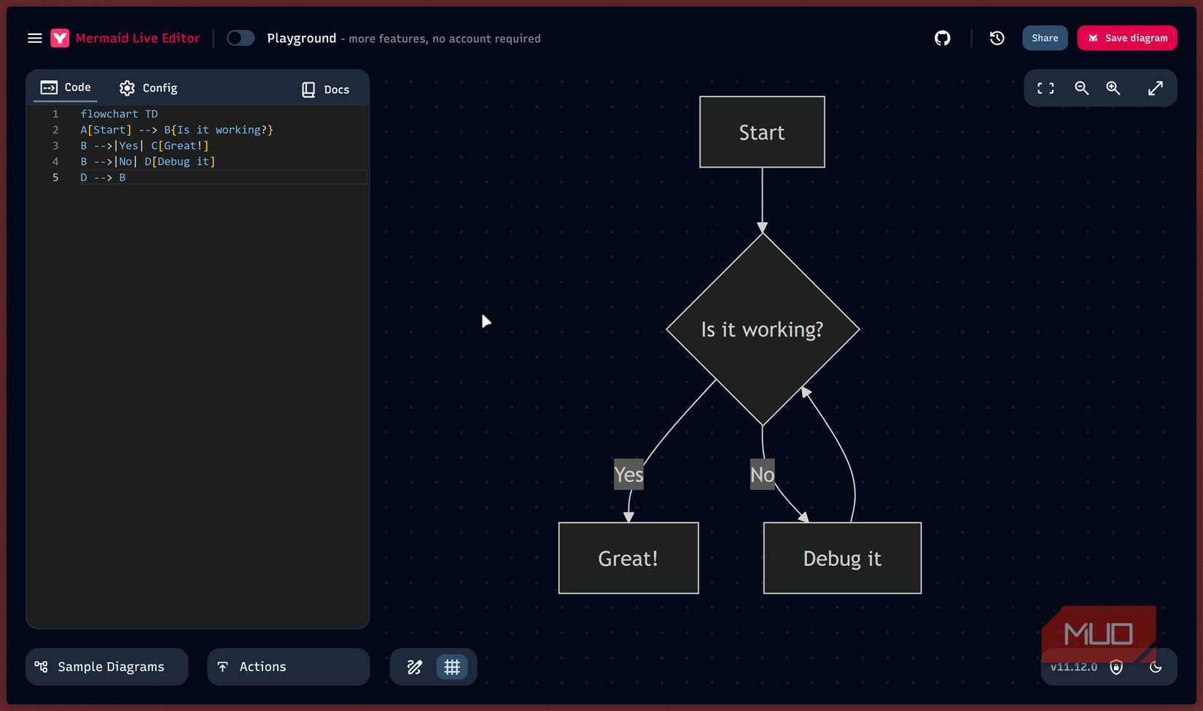This screenshot has width=1203, height=711.
Task: Click code line 'B -->|Yes| C[Great!]'
Action: point(144,146)
